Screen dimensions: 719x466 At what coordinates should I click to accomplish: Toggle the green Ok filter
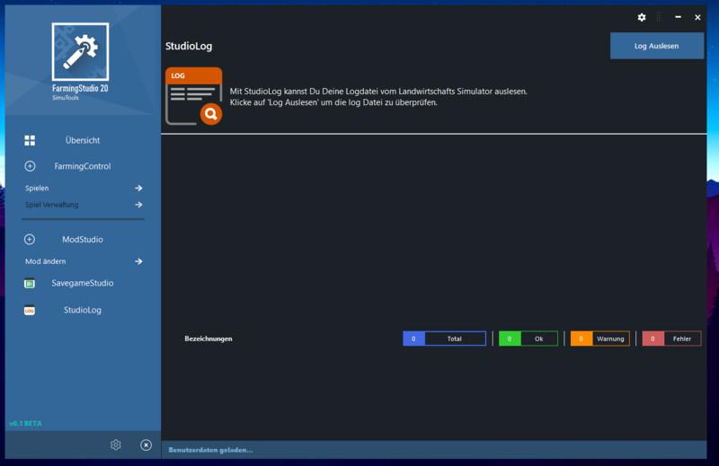[x=528, y=339]
